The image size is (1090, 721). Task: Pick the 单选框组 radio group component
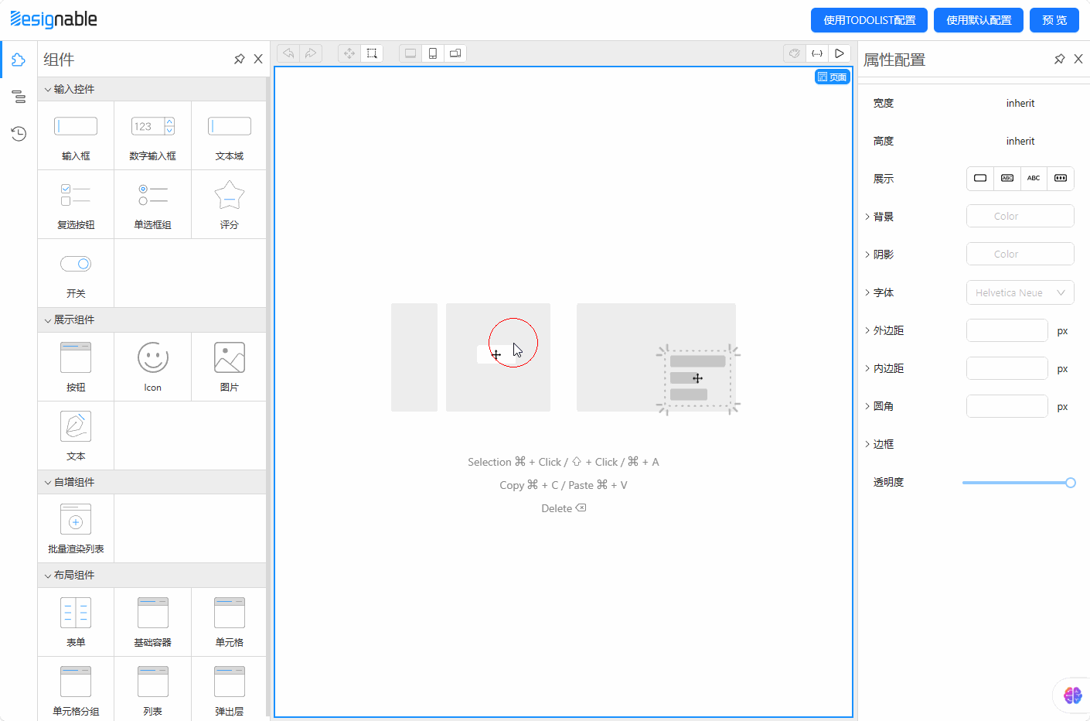152,204
